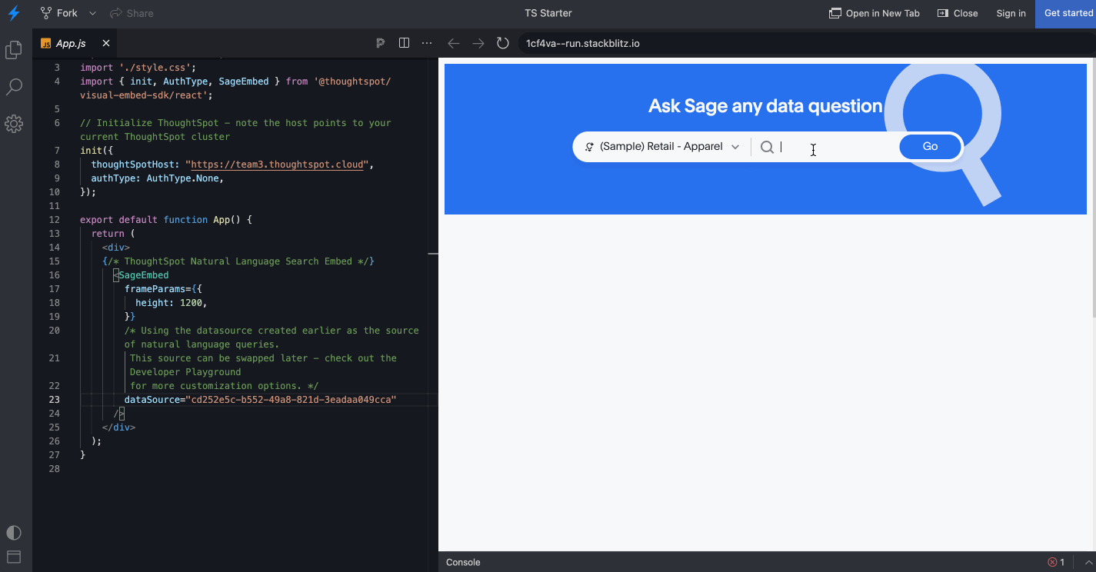Click the Prettier format icon
Image resolution: width=1096 pixels, height=572 pixels.
point(380,43)
